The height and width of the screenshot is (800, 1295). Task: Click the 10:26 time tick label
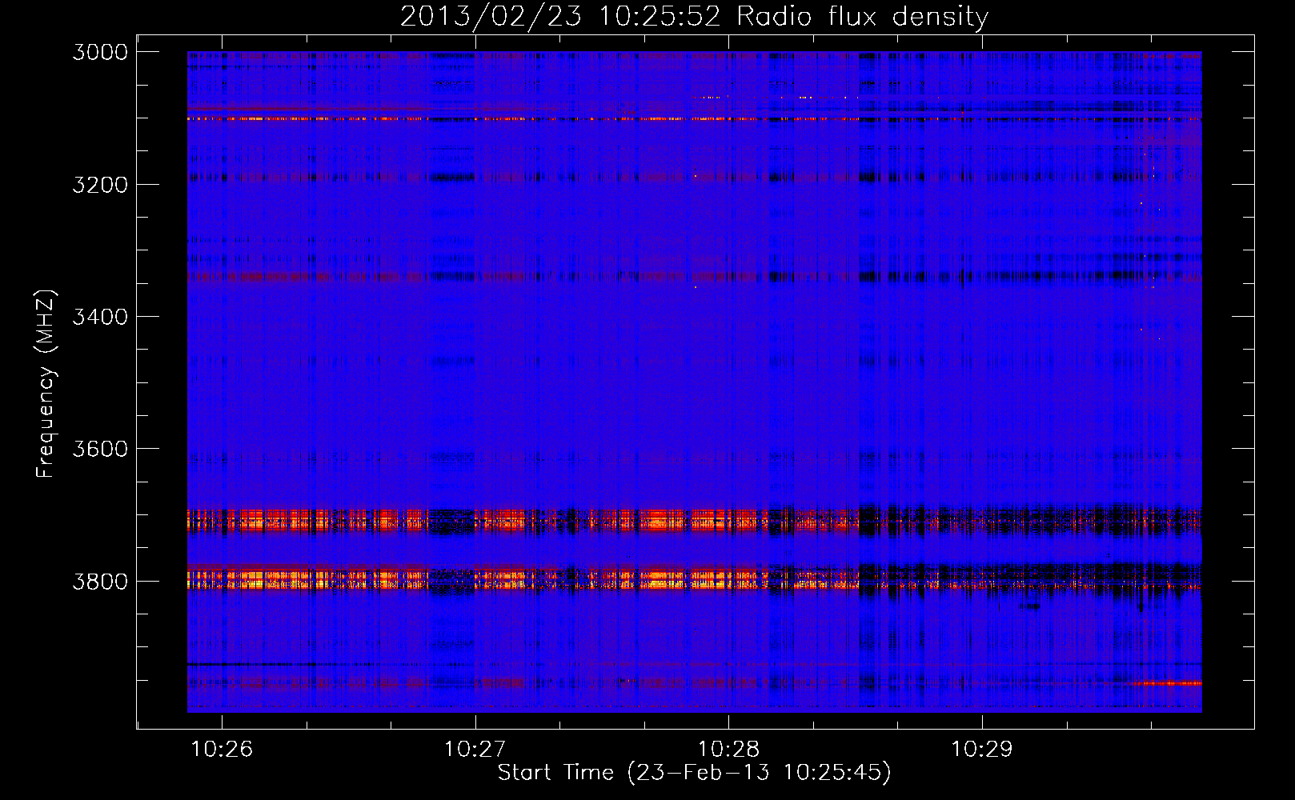(222, 749)
